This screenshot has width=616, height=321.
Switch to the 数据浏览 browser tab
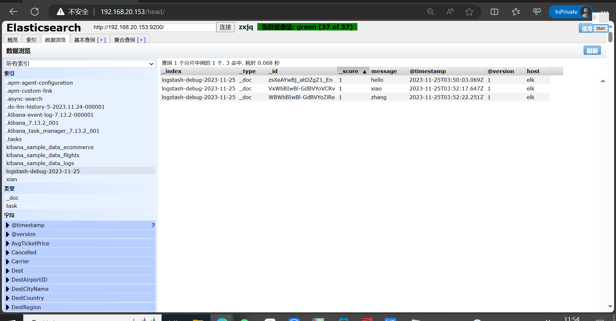[55, 39]
